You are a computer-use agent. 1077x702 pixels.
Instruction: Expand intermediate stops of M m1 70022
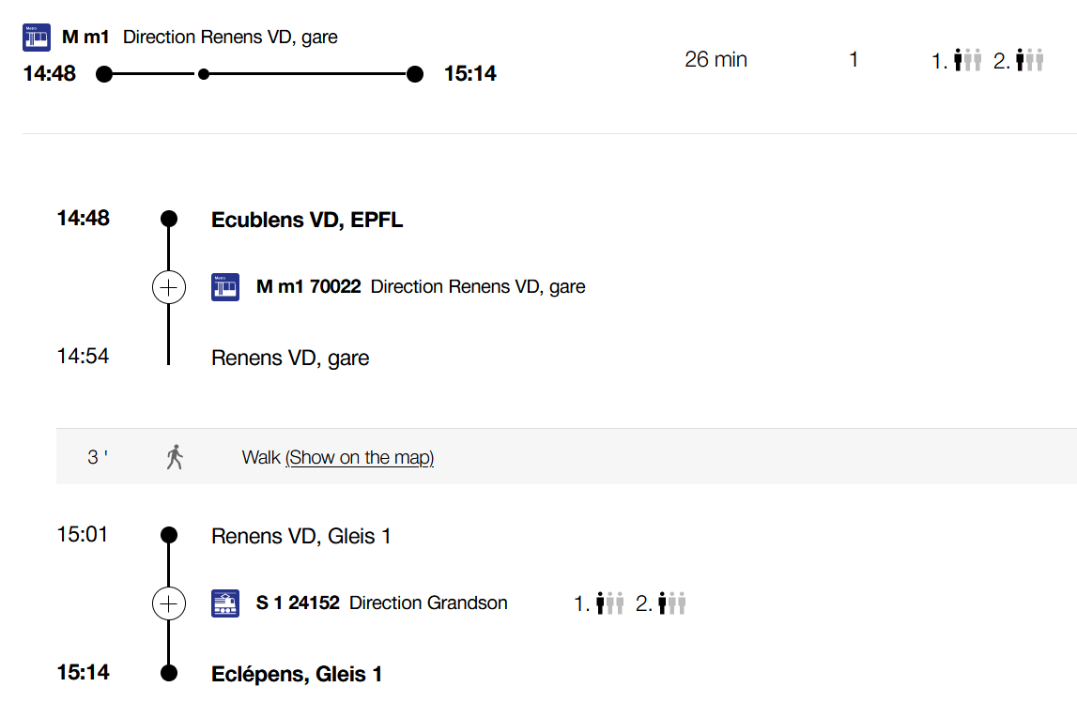point(169,288)
